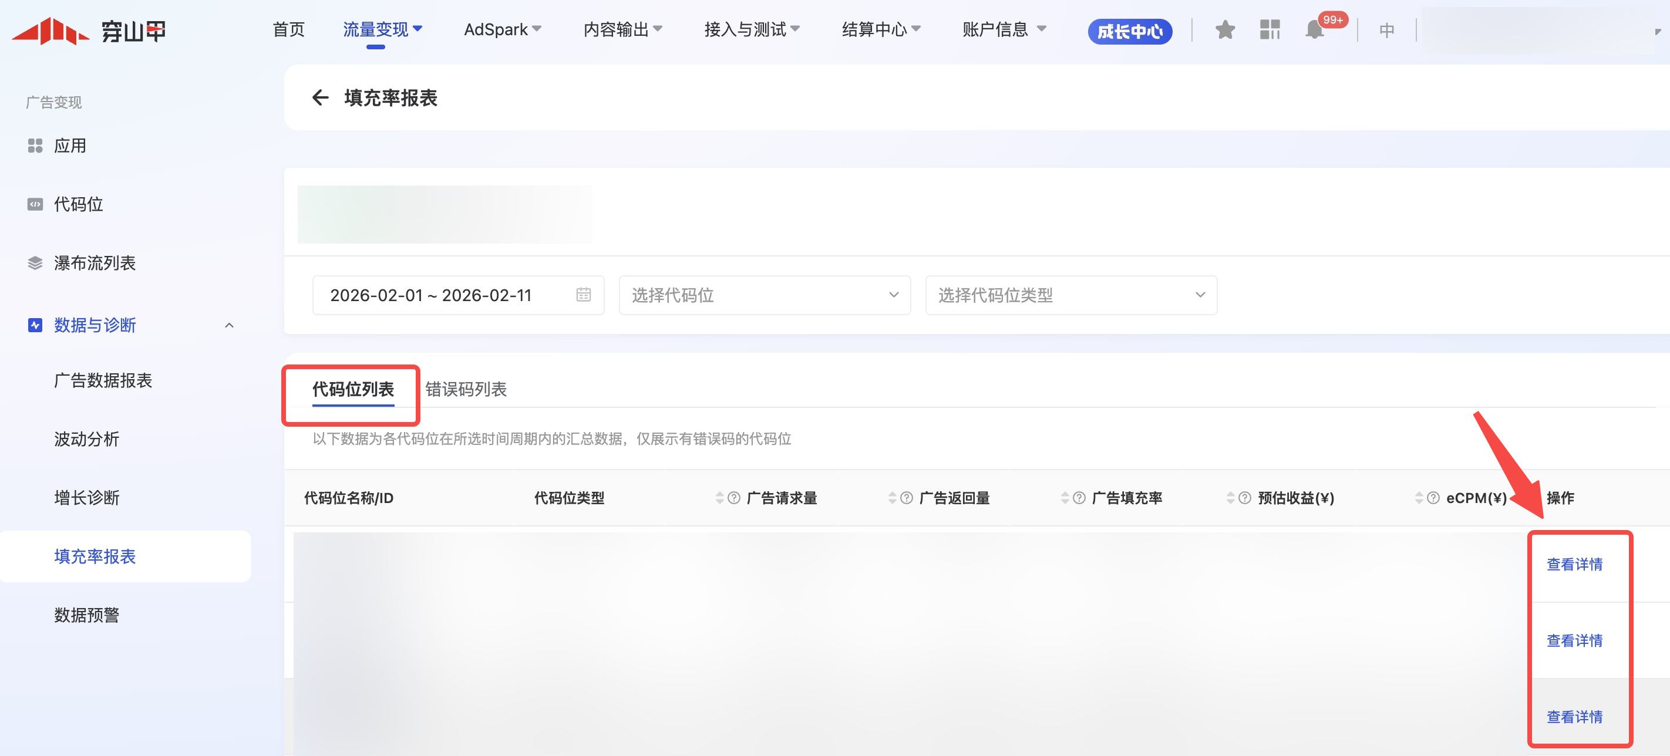Open the 选择代码位 dropdown
The width and height of the screenshot is (1670, 756).
click(765, 295)
